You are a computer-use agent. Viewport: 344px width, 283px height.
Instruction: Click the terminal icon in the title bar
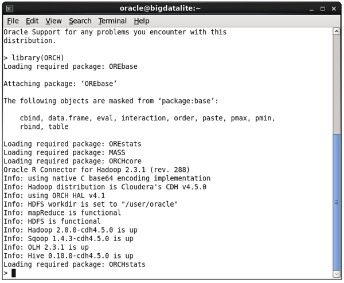coord(9,9)
